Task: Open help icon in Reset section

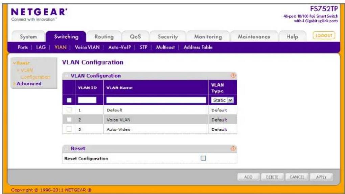Action: click(x=233, y=149)
